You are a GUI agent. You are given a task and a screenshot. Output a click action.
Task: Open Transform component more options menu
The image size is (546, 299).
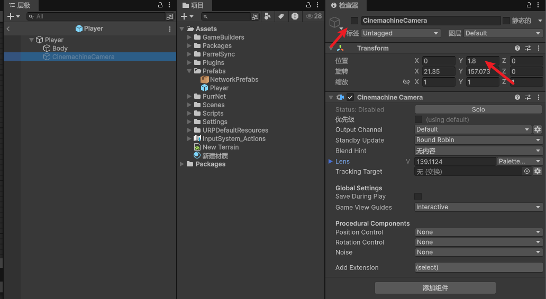click(x=539, y=48)
